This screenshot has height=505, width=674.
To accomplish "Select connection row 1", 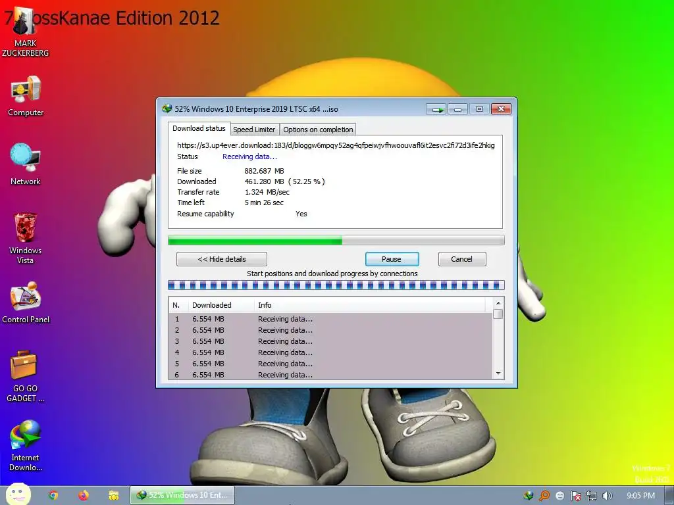I will click(330, 319).
